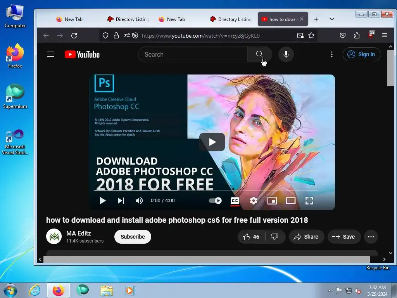This screenshot has height=298, width=397.
Task: Open Windows Media Player from taskbar
Action: (x=130, y=290)
